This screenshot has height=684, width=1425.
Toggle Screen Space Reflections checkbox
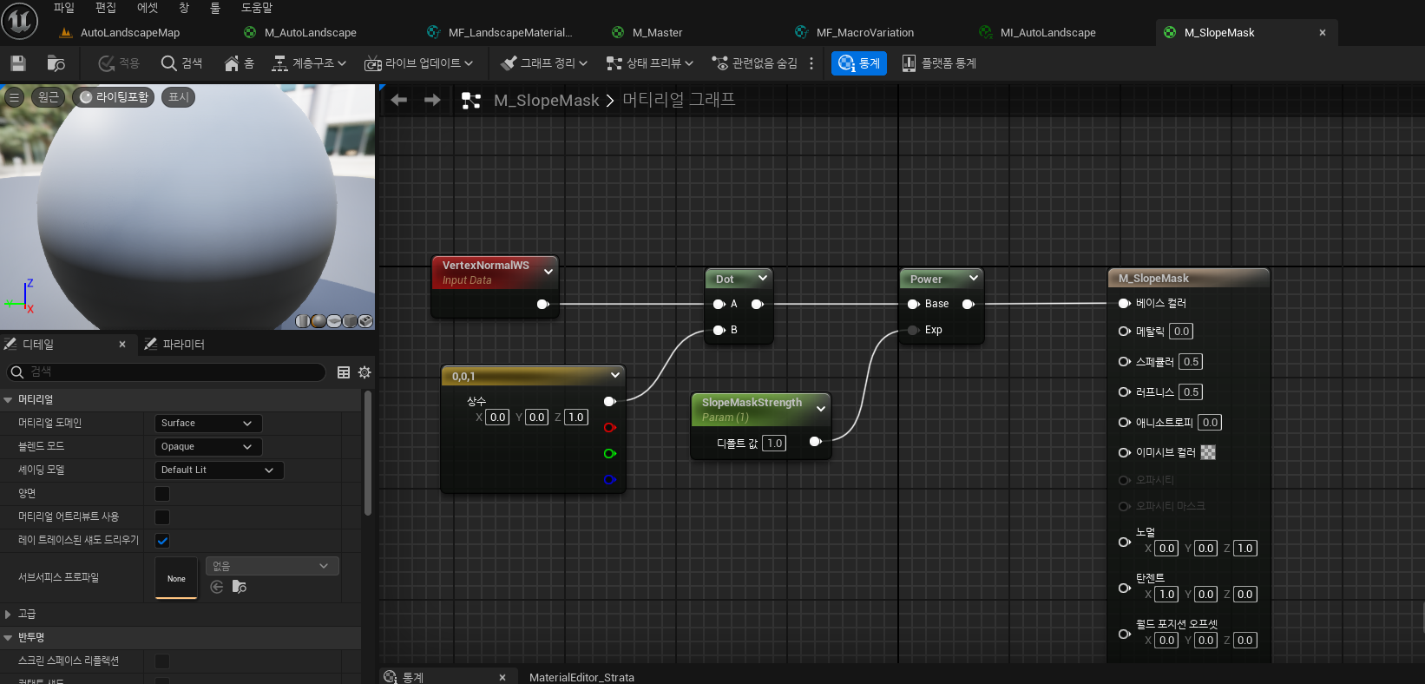click(162, 661)
